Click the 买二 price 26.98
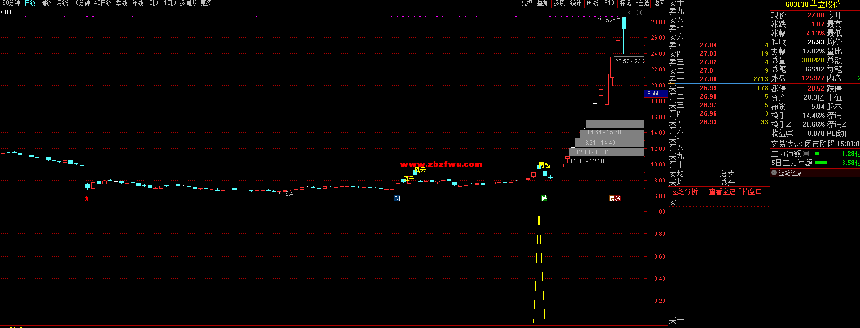Image resolution: width=860 pixels, height=328 pixels. click(x=708, y=96)
